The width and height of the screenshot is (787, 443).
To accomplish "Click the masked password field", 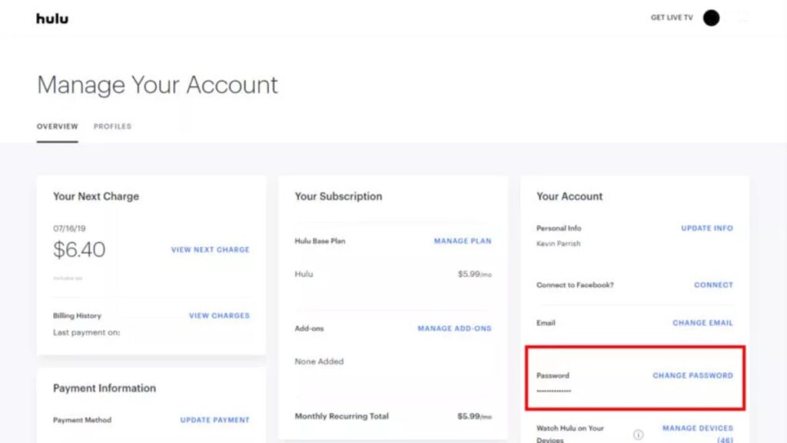I will (554, 391).
